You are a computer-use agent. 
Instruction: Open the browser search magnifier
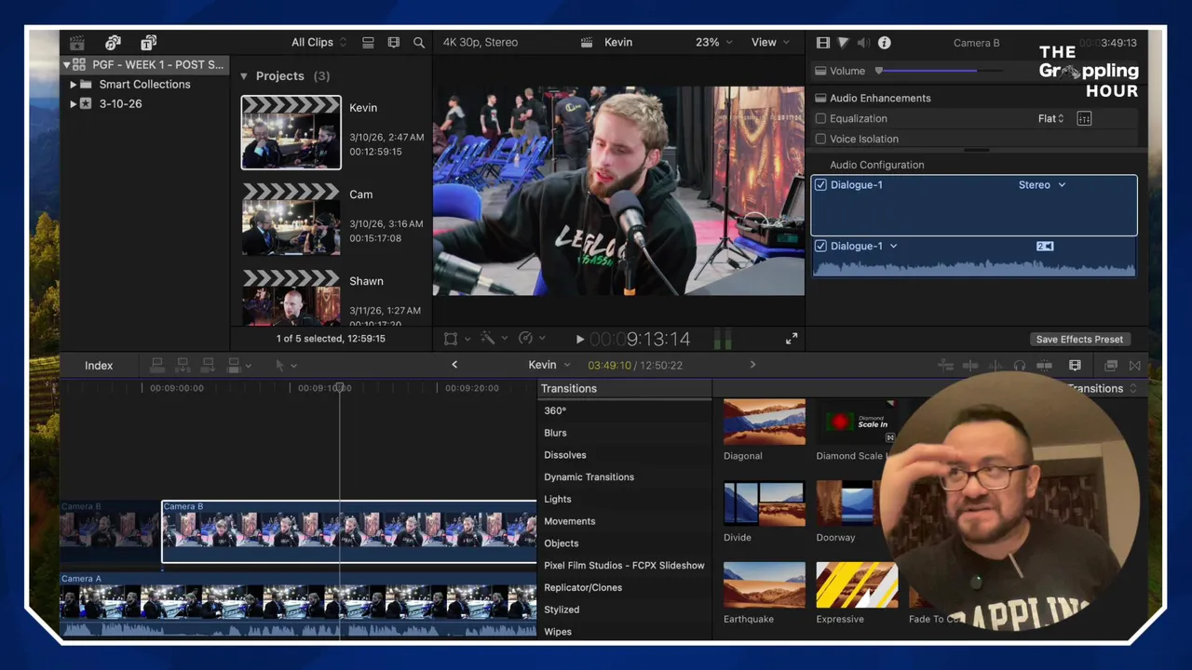[x=419, y=43]
